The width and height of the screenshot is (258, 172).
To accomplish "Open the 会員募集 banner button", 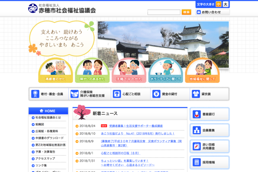I will pyautogui.click(x=209, y=130).
